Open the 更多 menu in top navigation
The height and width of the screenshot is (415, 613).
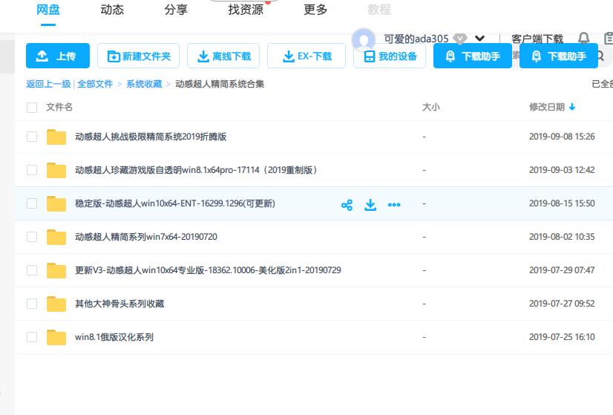pyautogui.click(x=315, y=10)
